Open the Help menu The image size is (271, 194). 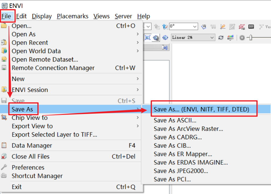click(144, 16)
